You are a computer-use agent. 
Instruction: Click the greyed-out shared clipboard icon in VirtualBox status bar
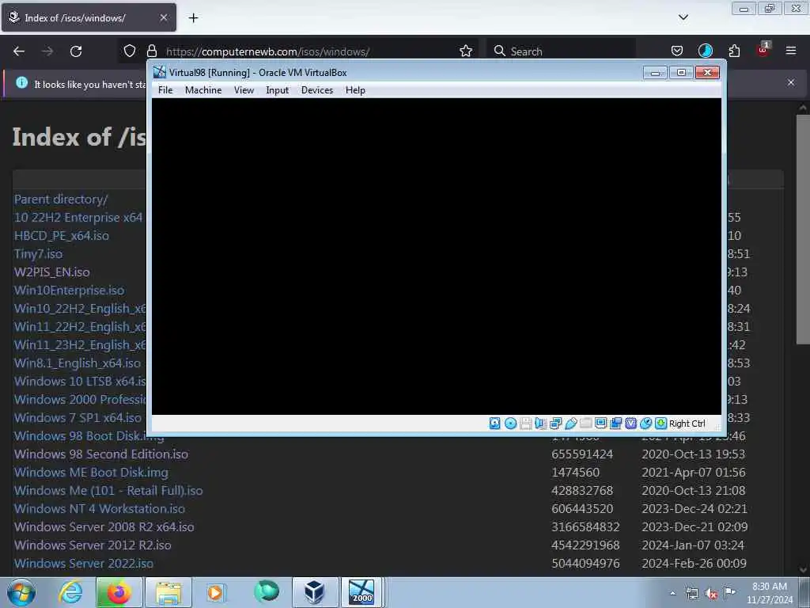point(586,424)
